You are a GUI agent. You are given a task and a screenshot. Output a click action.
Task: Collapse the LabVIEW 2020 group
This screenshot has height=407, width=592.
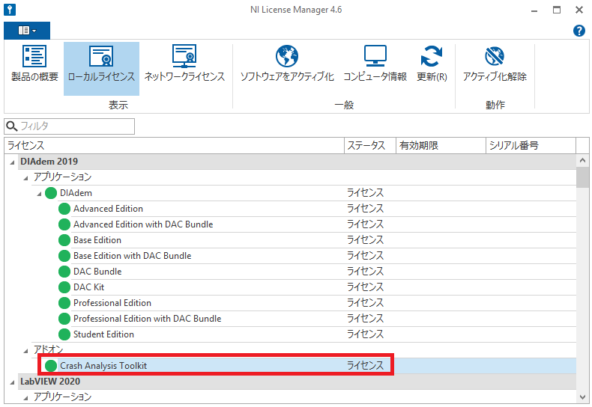point(12,382)
